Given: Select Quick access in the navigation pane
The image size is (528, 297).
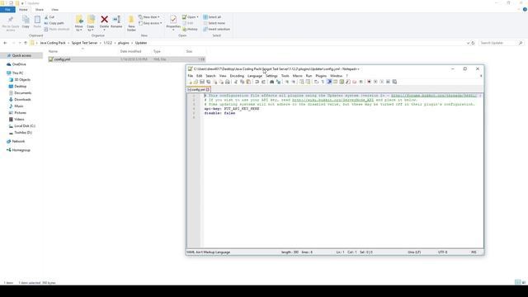Looking at the screenshot, I should coord(21,55).
